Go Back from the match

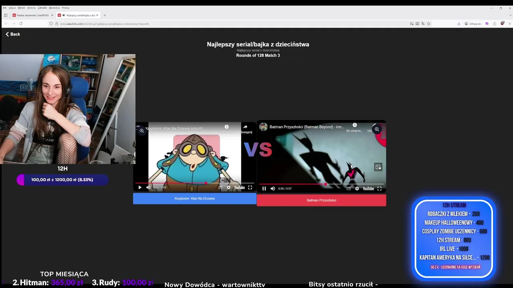point(13,34)
